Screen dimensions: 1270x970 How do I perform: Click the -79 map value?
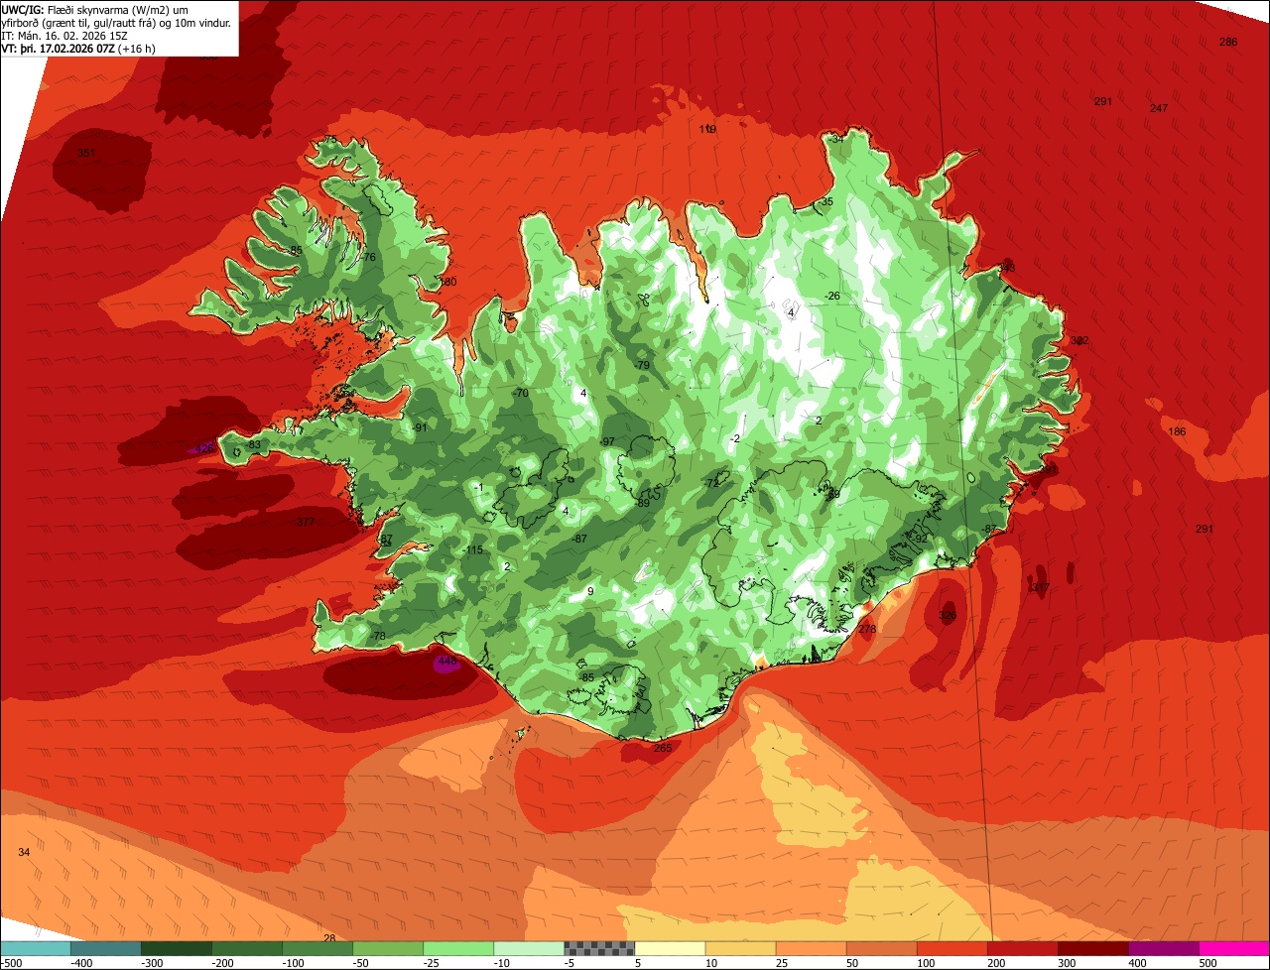tap(641, 365)
